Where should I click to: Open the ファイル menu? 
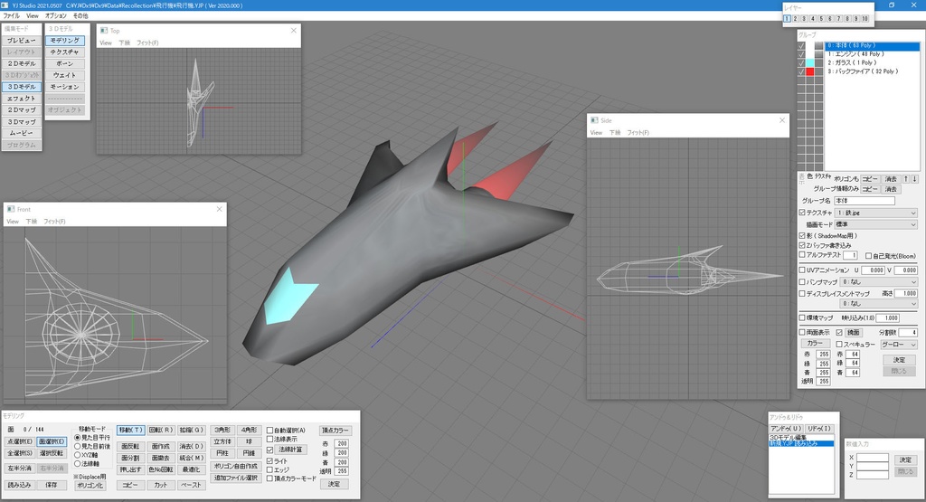pyautogui.click(x=11, y=16)
